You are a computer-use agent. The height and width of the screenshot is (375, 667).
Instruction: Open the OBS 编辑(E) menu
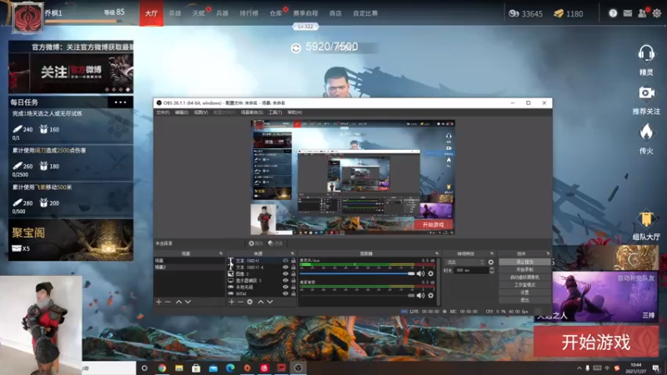coord(182,112)
